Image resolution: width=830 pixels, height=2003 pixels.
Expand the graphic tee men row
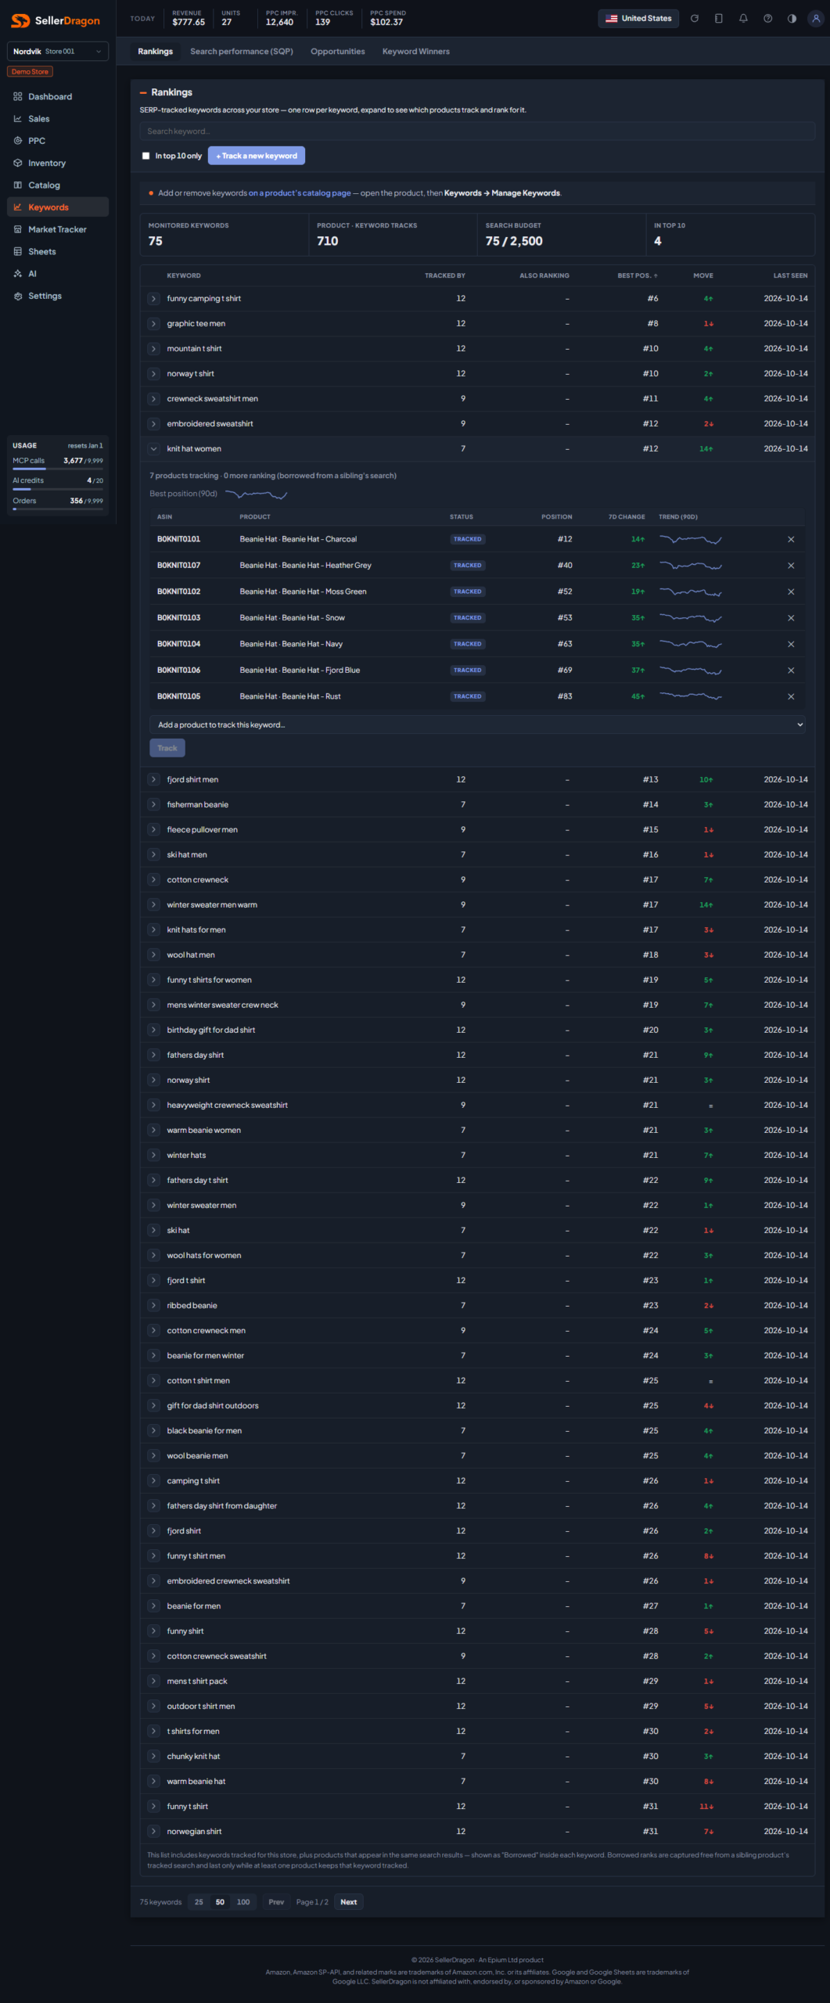[x=153, y=324]
